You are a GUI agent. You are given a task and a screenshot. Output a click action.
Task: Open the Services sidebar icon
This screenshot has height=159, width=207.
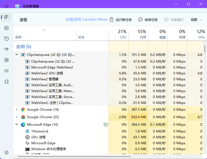click(x=6, y=82)
